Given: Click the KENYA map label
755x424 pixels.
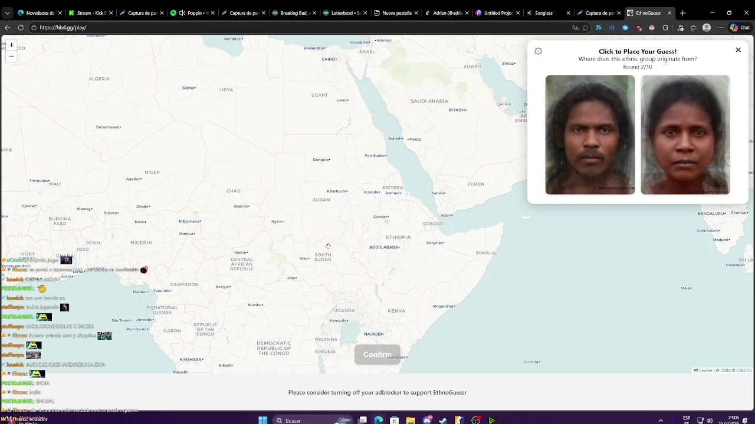Looking at the screenshot, I should coord(396,310).
